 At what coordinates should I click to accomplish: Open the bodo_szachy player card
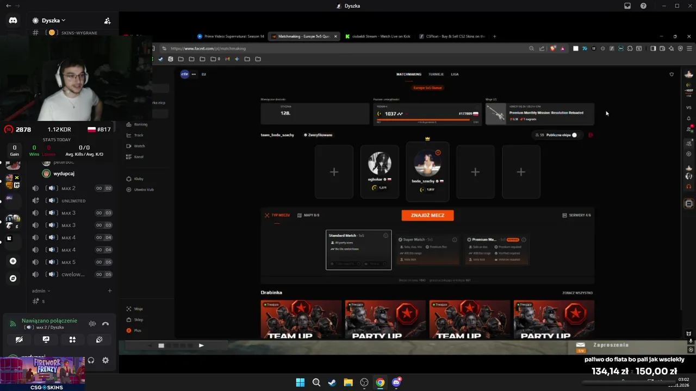tap(427, 173)
